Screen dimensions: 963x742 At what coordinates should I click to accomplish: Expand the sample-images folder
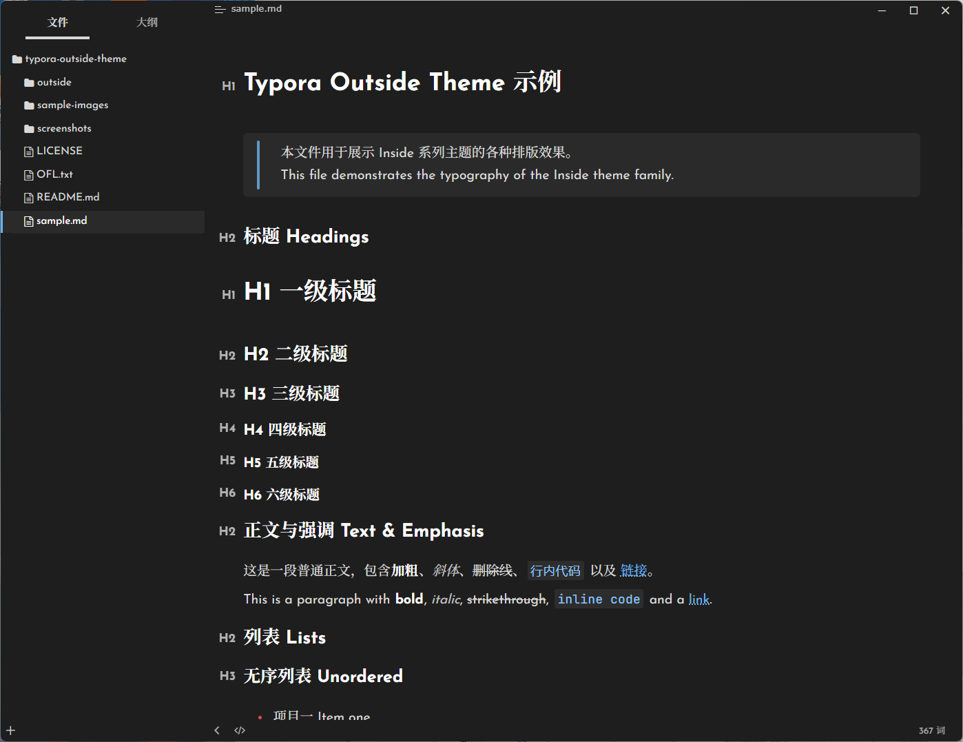coord(66,105)
